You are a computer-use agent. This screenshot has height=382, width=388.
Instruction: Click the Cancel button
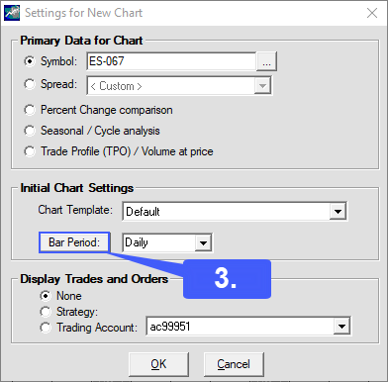click(234, 364)
